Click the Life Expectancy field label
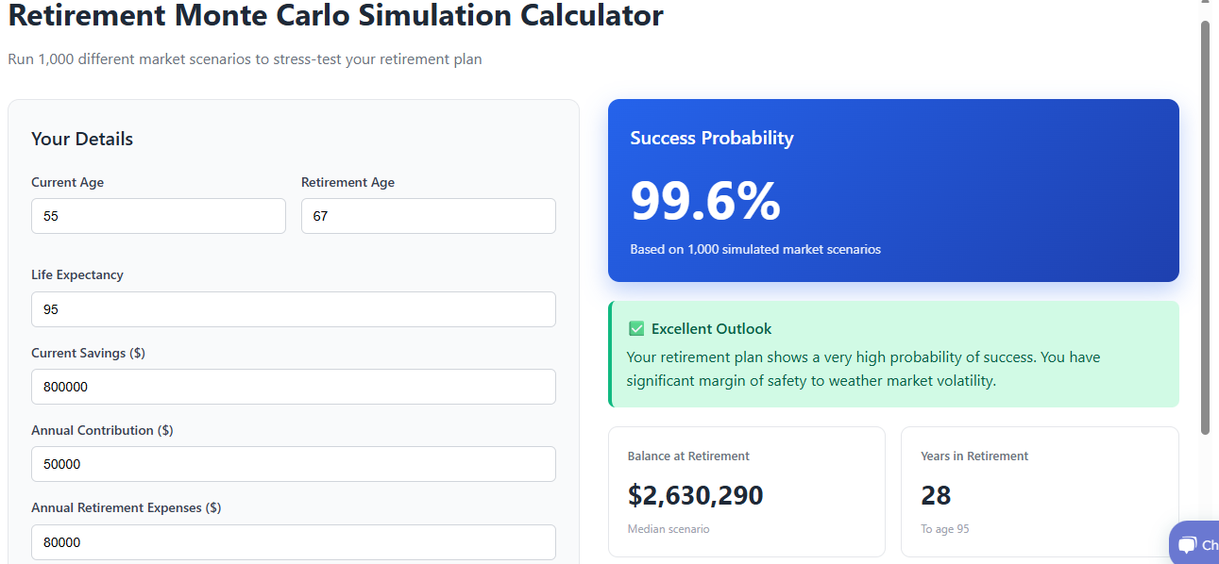This screenshot has height=564, width=1219. point(77,275)
